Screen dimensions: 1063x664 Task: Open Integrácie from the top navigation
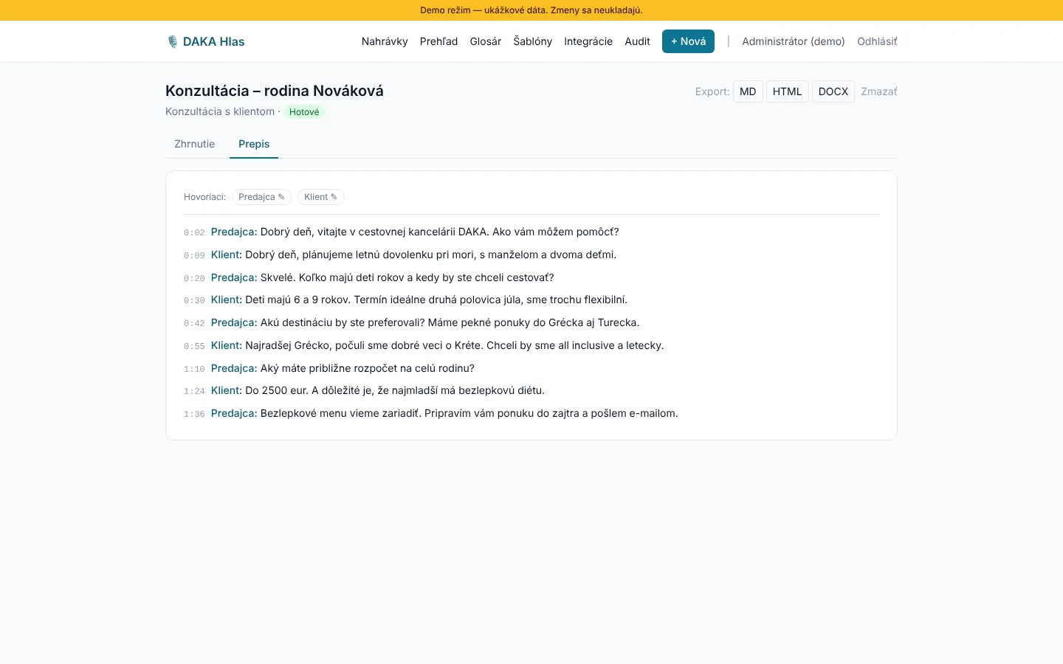[588, 41]
